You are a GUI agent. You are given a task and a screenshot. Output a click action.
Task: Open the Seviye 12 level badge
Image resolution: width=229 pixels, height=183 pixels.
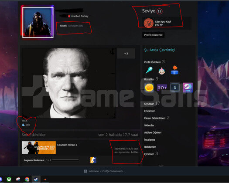click(x=159, y=11)
